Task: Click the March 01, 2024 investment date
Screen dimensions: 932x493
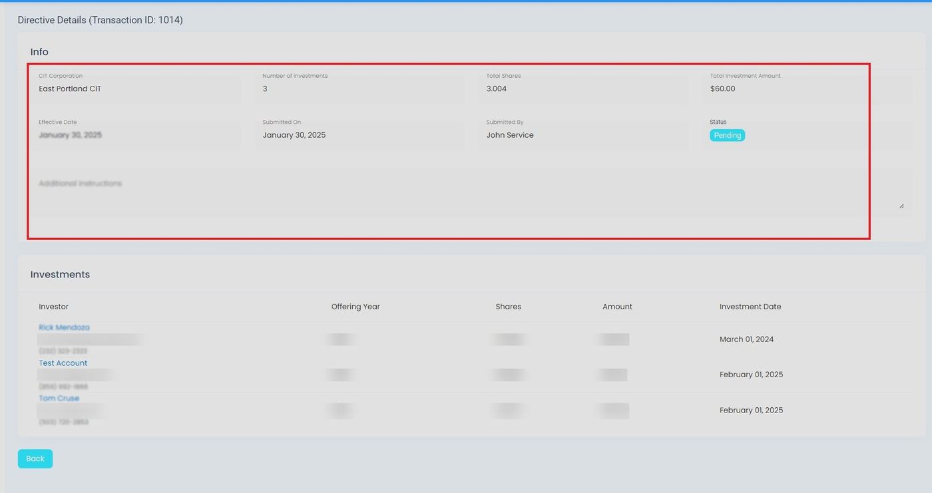Action: point(746,339)
